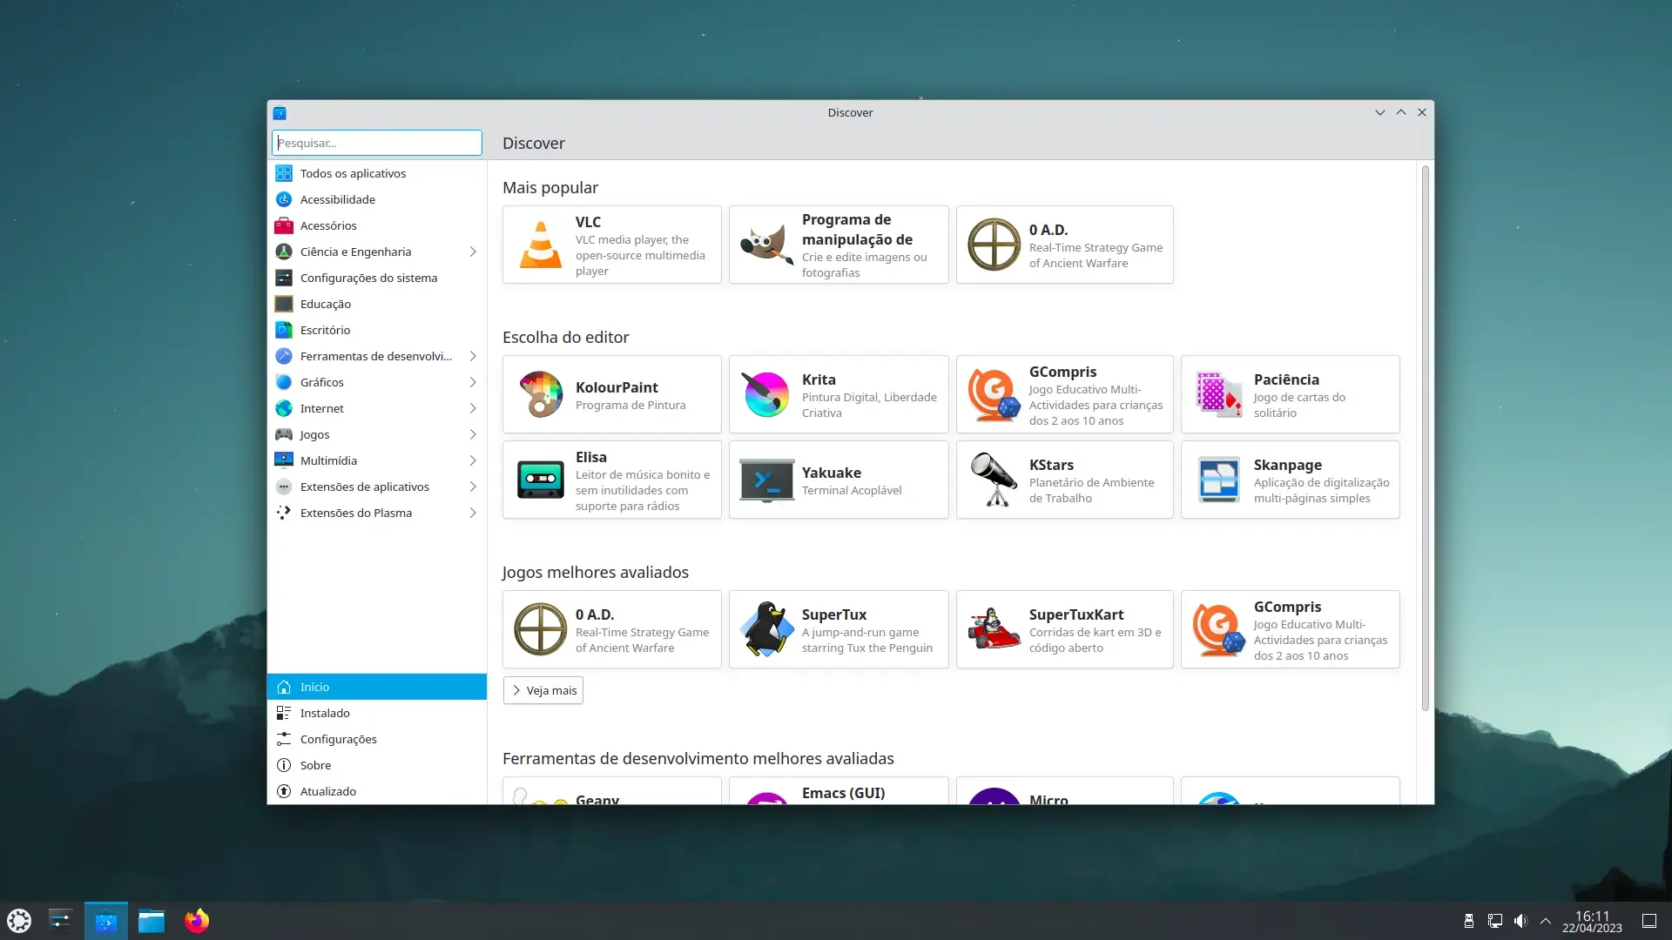Open the Instalado page
Image resolution: width=1672 pixels, height=940 pixels.
click(x=376, y=713)
